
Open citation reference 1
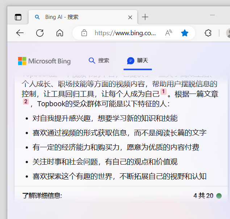[x=163, y=92]
